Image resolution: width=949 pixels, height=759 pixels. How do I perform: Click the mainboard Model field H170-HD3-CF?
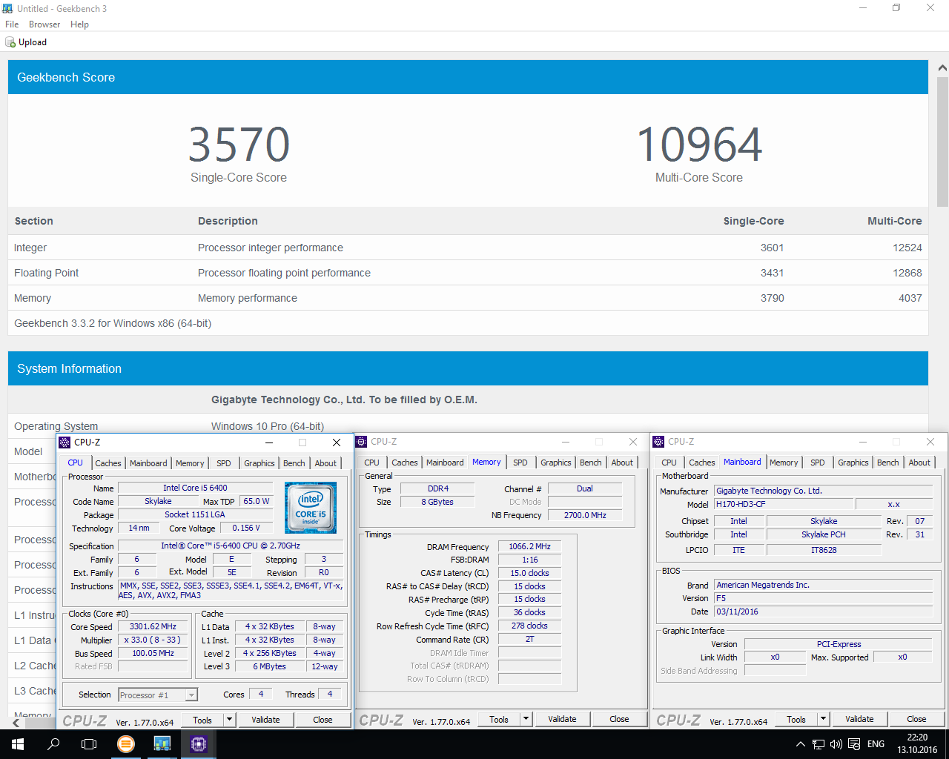coord(783,504)
